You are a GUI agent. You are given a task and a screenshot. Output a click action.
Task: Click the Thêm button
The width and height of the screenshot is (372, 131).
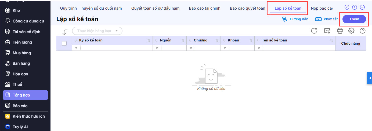click(354, 19)
